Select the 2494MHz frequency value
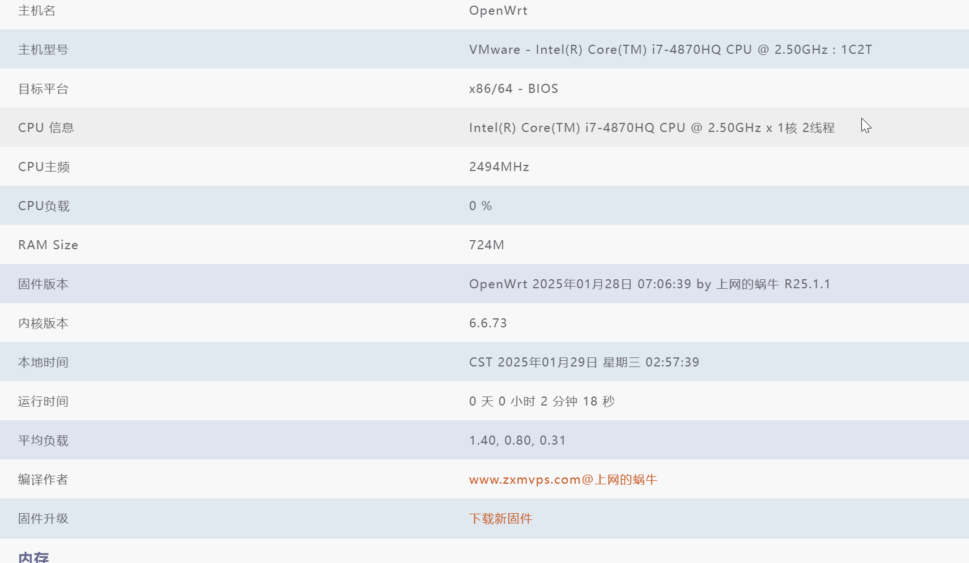Screen dimensions: 969x563 499,167
